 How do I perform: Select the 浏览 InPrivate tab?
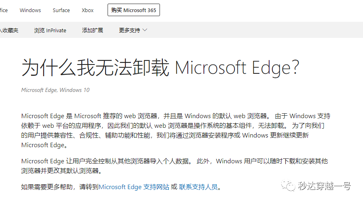point(50,30)
